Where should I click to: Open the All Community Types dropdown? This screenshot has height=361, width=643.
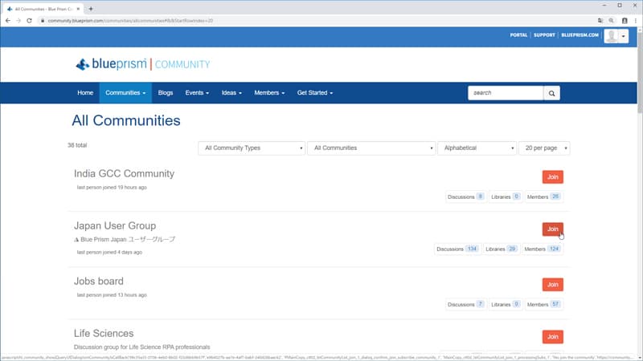tap(252, 148)
